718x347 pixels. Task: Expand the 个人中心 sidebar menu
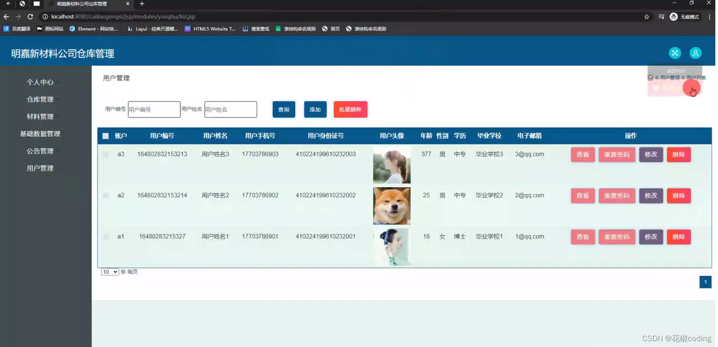(40, 82)
